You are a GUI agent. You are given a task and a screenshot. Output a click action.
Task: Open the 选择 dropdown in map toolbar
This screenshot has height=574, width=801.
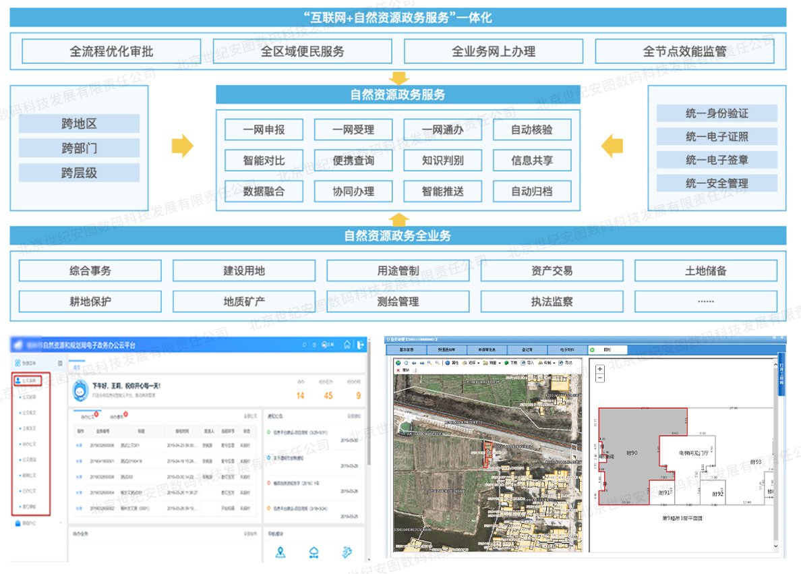point(472,363)
